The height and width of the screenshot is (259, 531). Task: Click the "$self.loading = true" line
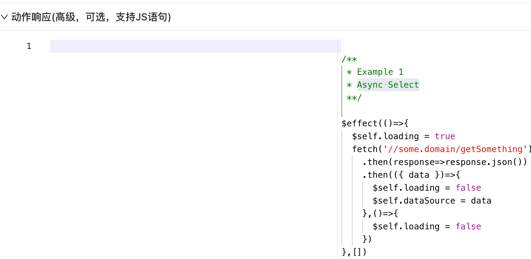click(403, 136)
